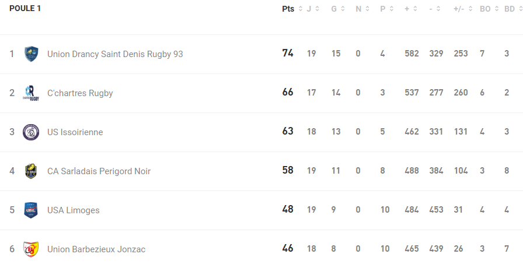Sort by the +/- point difference column
The width and height of the screenshot is (523, 268).
tap(463, 9)
